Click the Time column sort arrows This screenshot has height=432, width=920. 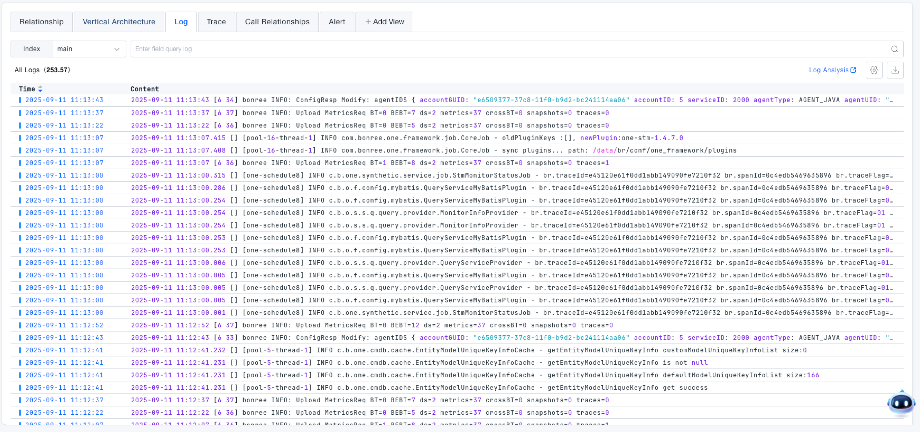[x=40, y=89]
